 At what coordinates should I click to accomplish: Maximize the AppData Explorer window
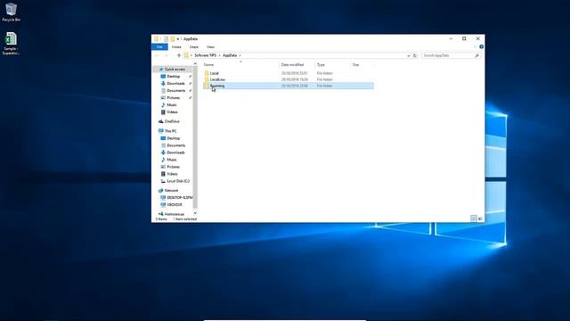[464, 38]
